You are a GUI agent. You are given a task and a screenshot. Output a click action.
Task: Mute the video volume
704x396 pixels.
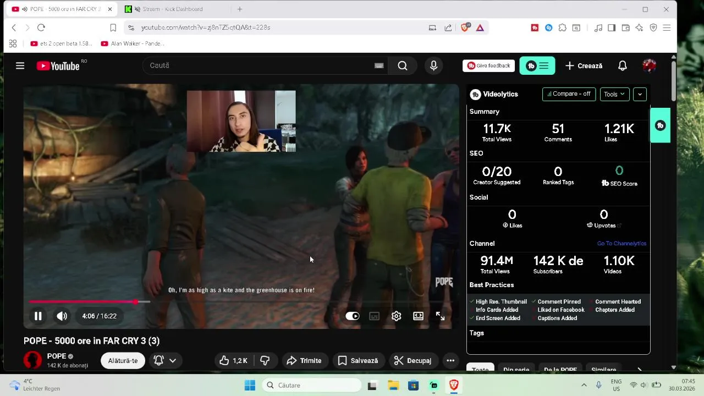62,316
